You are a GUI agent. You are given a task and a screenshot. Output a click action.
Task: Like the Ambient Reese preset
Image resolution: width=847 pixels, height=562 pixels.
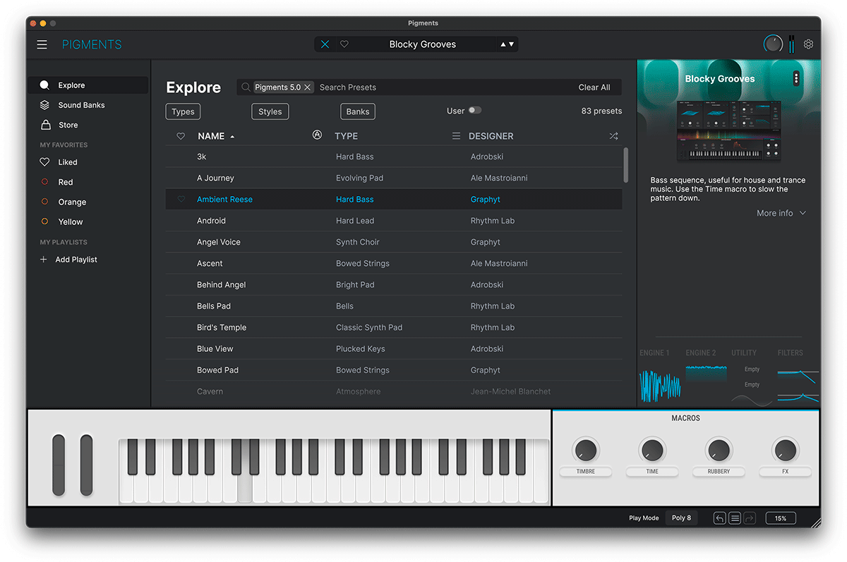[181, 200]
